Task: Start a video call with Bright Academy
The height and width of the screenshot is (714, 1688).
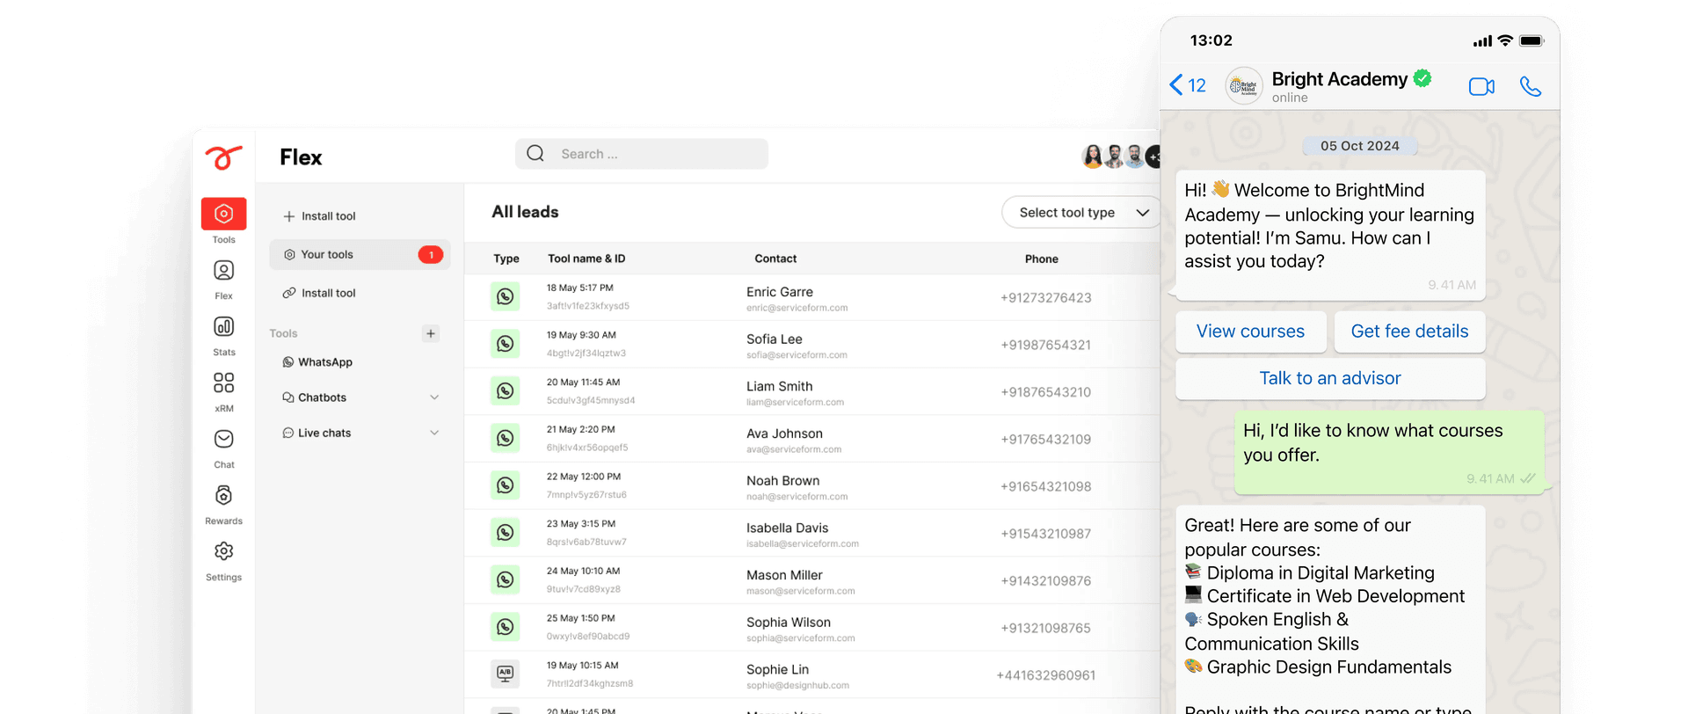Action: (x=1481, y=86)
